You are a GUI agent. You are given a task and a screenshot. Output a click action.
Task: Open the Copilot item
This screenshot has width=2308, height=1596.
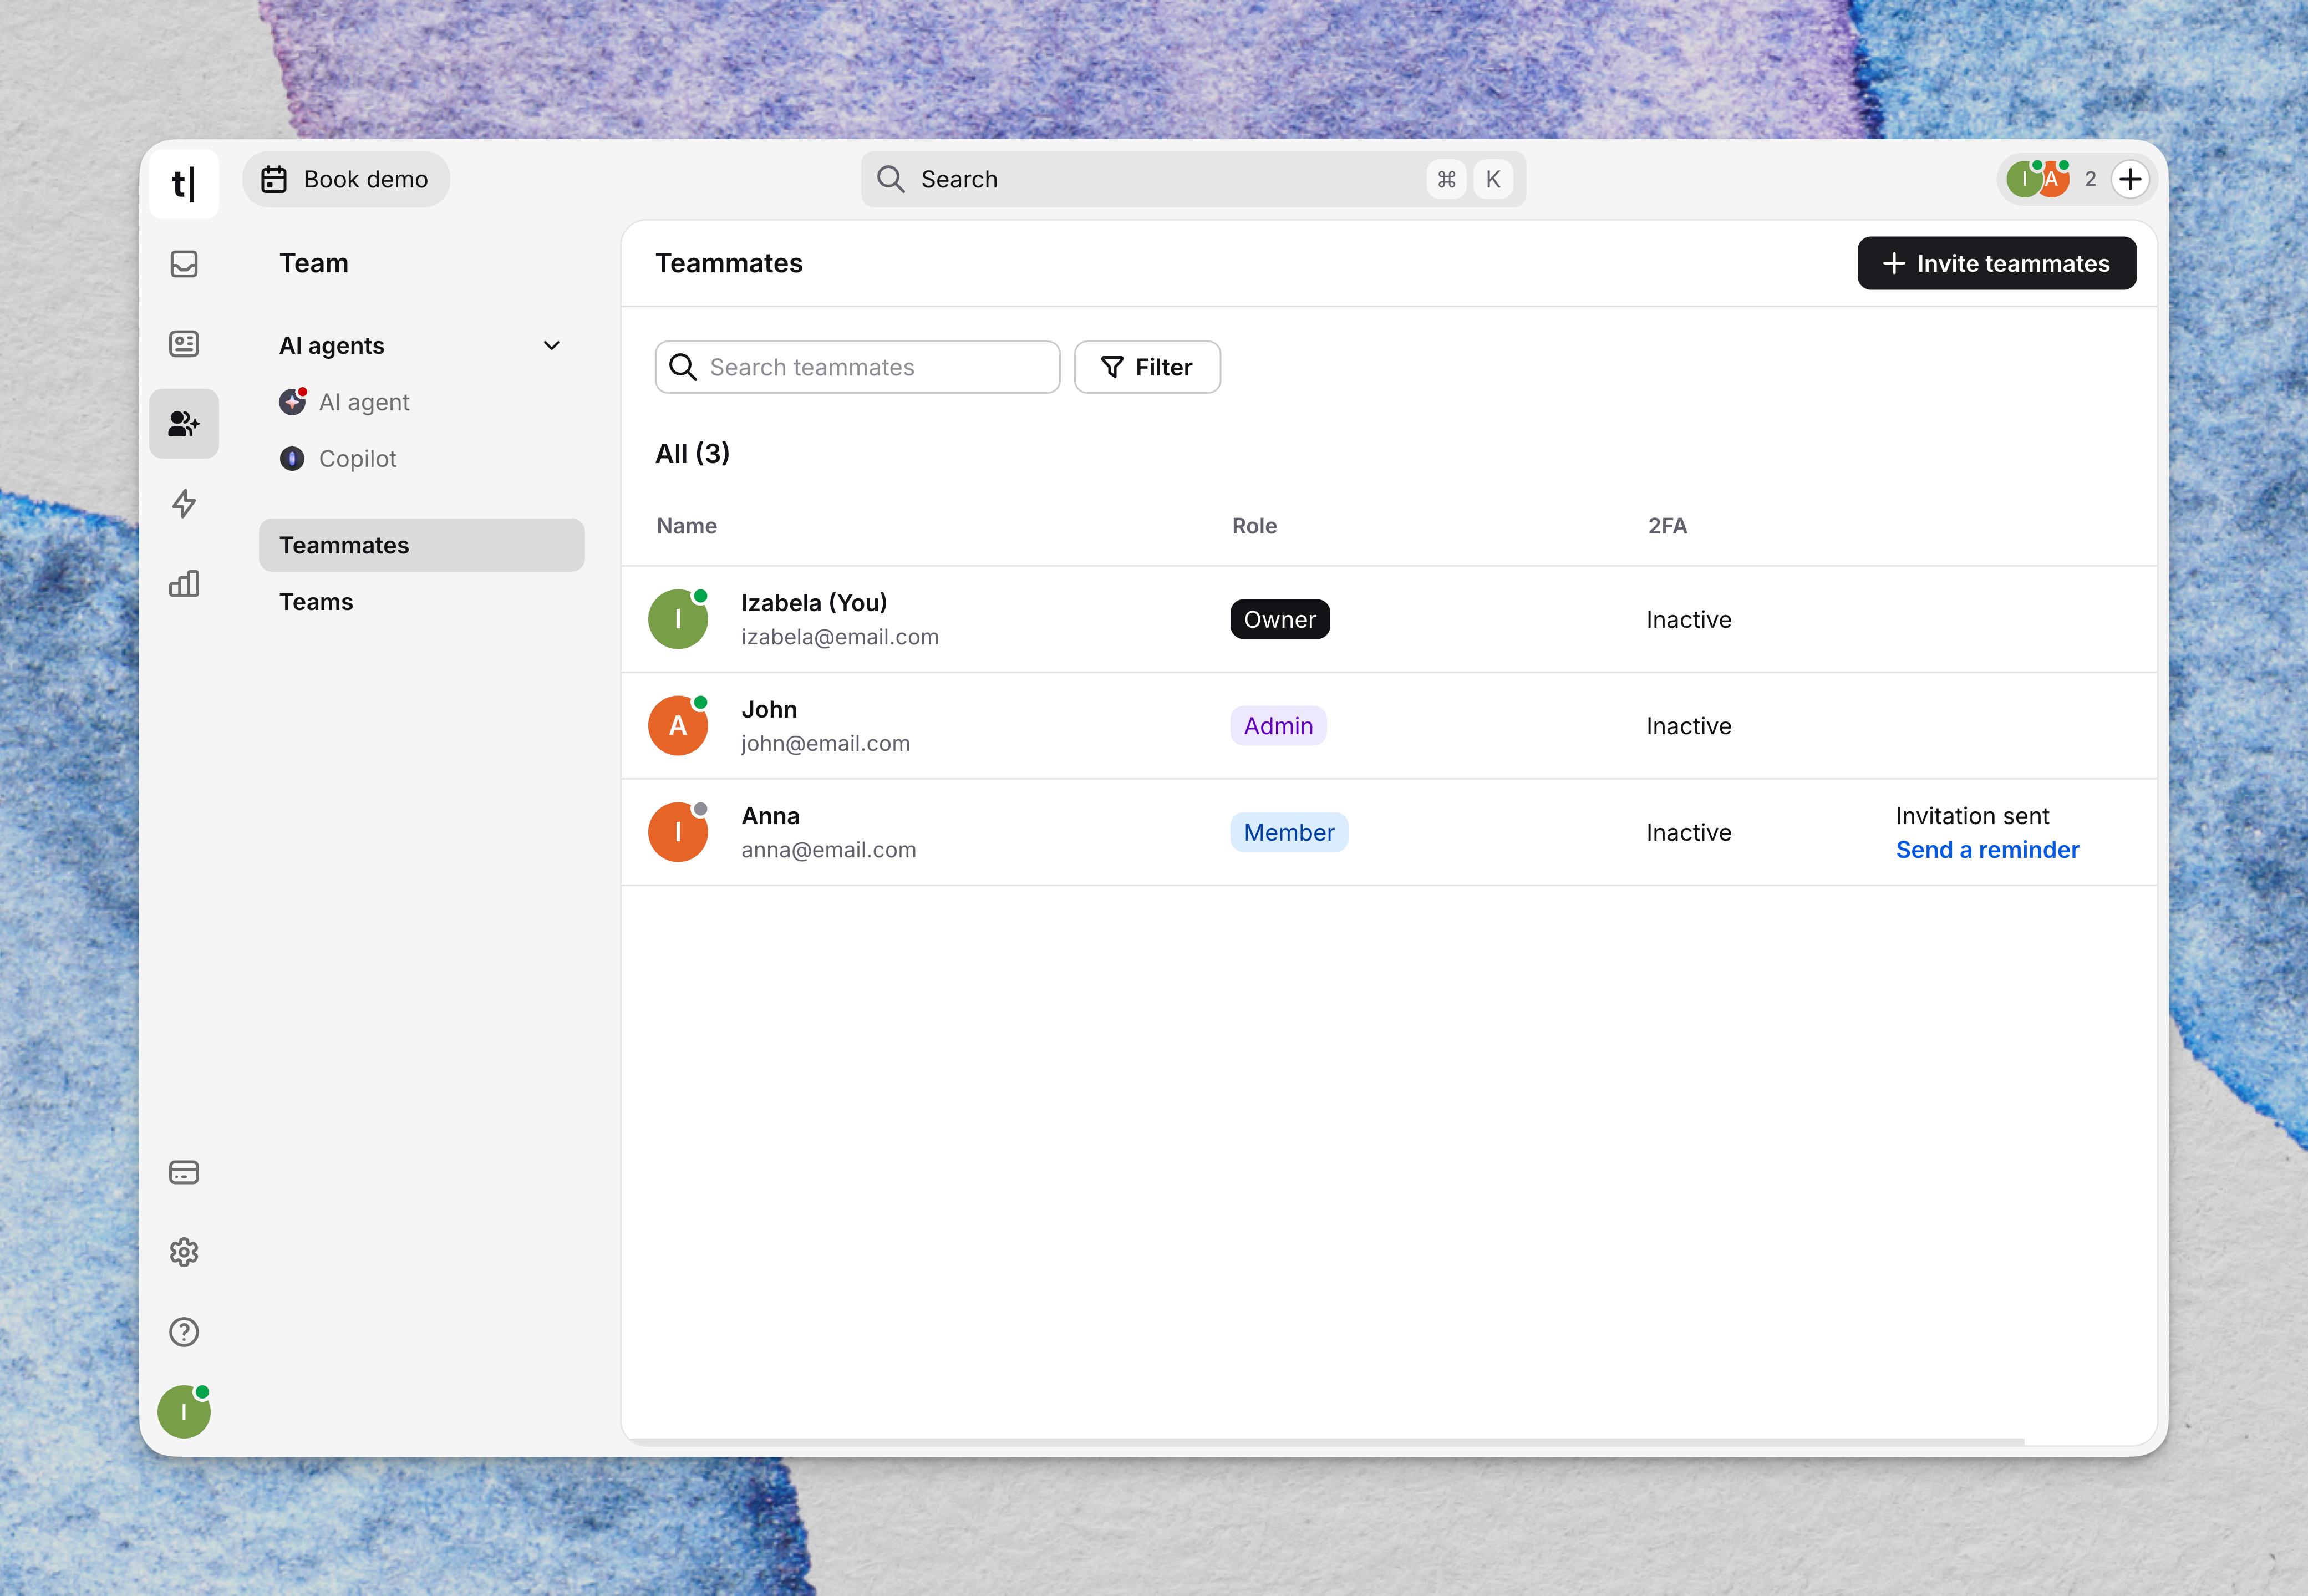point(338,459)
